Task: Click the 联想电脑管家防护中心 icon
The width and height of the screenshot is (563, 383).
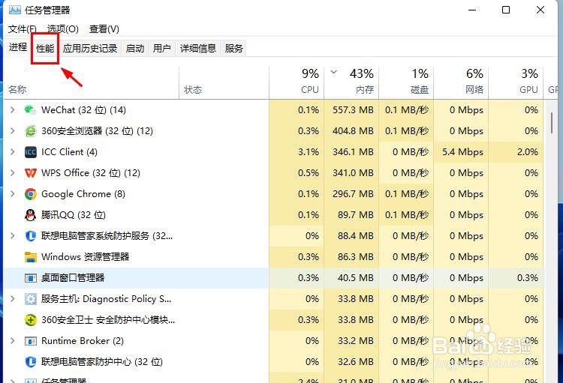Action: (x=30, y=362)
